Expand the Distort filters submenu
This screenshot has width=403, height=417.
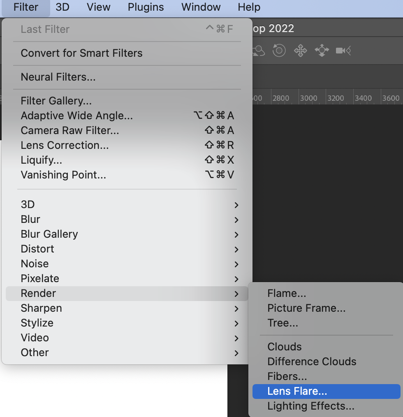(37, 249)
